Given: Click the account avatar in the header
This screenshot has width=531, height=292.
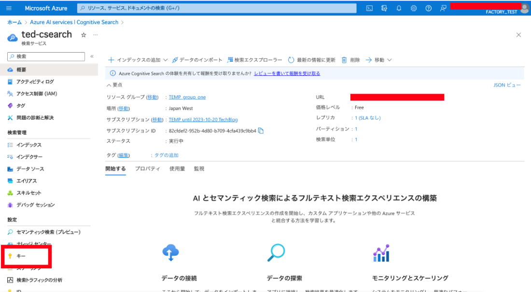Looking at the screenshot, I should pos(525,8).
